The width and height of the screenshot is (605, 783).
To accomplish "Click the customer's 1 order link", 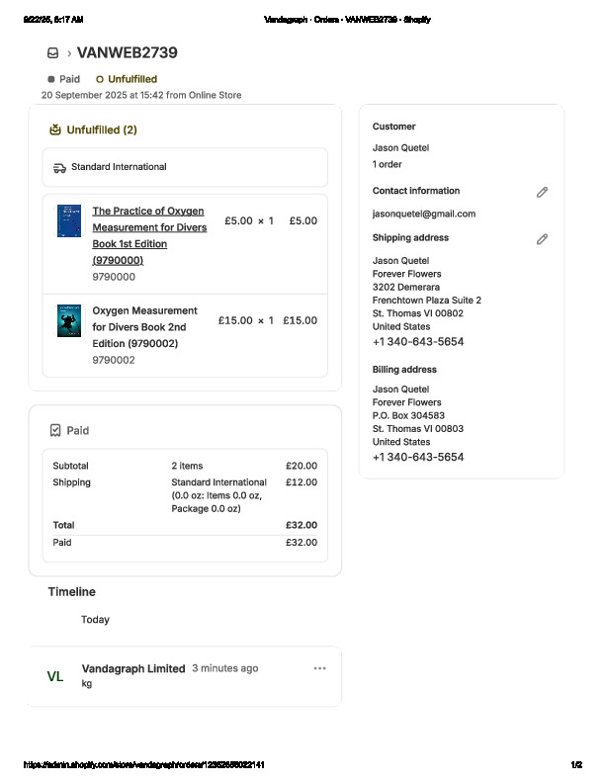I will [x=388, y=164].
